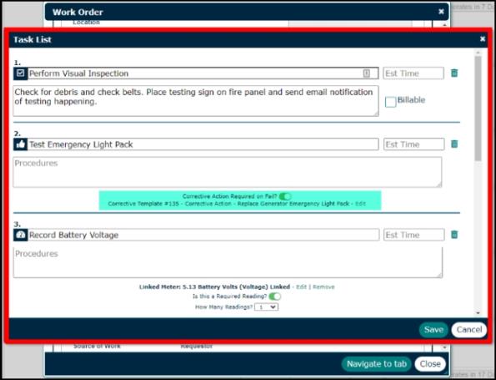Click the small icon inside Perform Visual Inspection field
The width and height of the screenshot is (496, 380).
click(x=366, y=73)
